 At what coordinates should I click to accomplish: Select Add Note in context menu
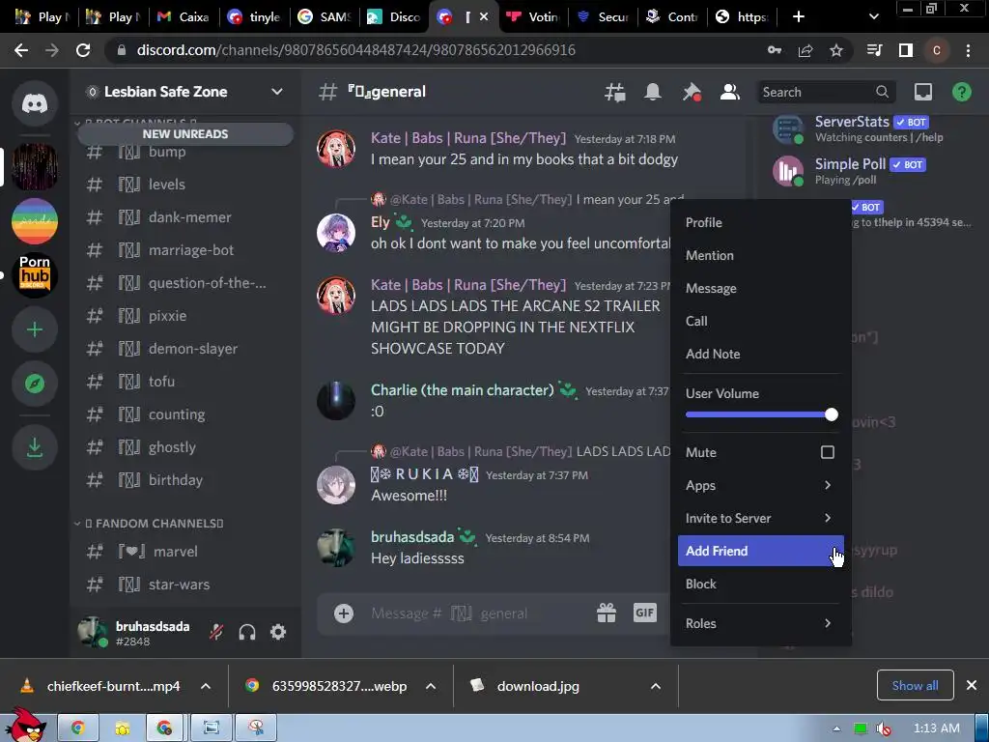click(x=761, y=354)
